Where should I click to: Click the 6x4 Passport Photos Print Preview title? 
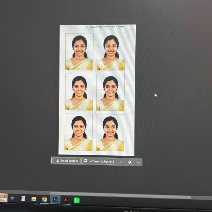105,27
